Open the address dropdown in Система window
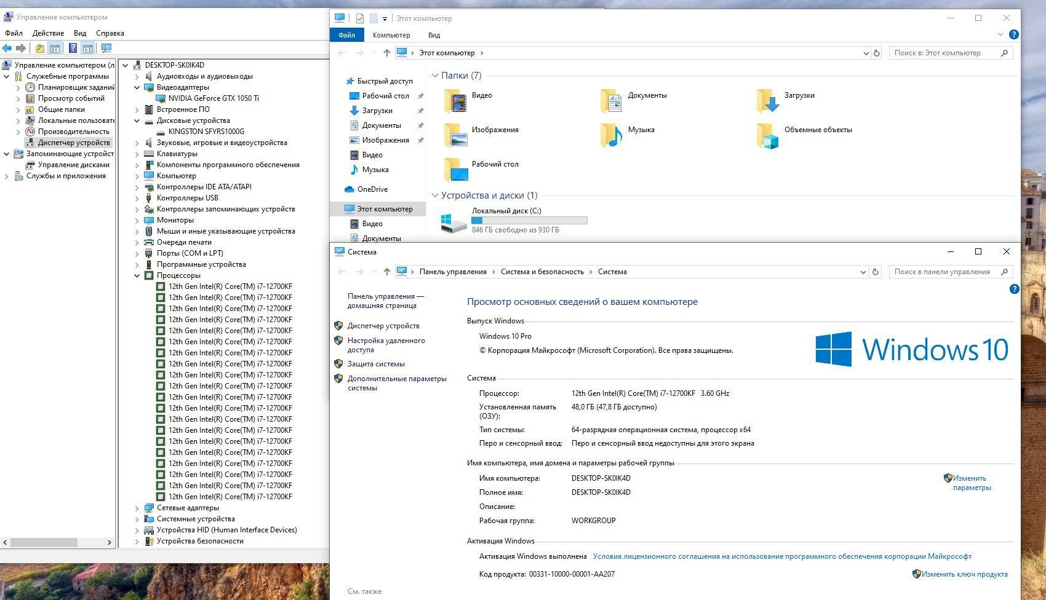Screen dimensions: 1046x600 [x=863, y=272]
